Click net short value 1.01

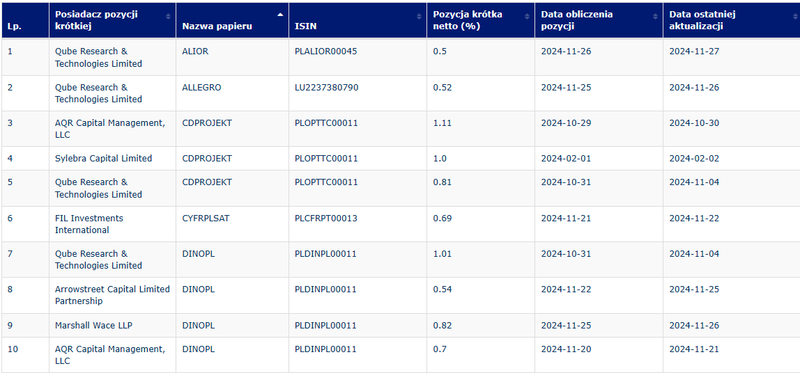point(442,254)
